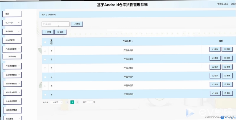Image resolution: width=236 pixels, height=120 pixels.
Task: Click the plus 新增 add button
Action: coord(48,32)
